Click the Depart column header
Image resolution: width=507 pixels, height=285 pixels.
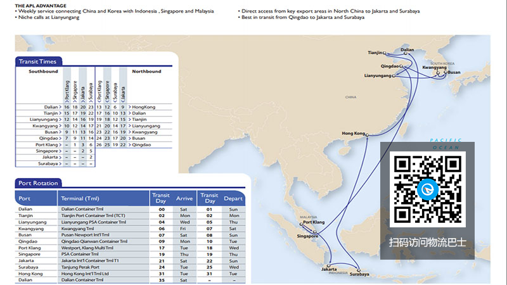click(233, 198)
